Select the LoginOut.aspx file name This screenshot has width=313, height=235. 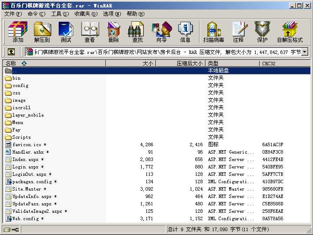(x=30, y=174)
